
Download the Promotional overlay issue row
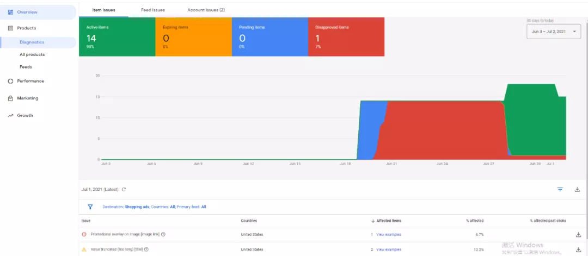tap(578, 235)
